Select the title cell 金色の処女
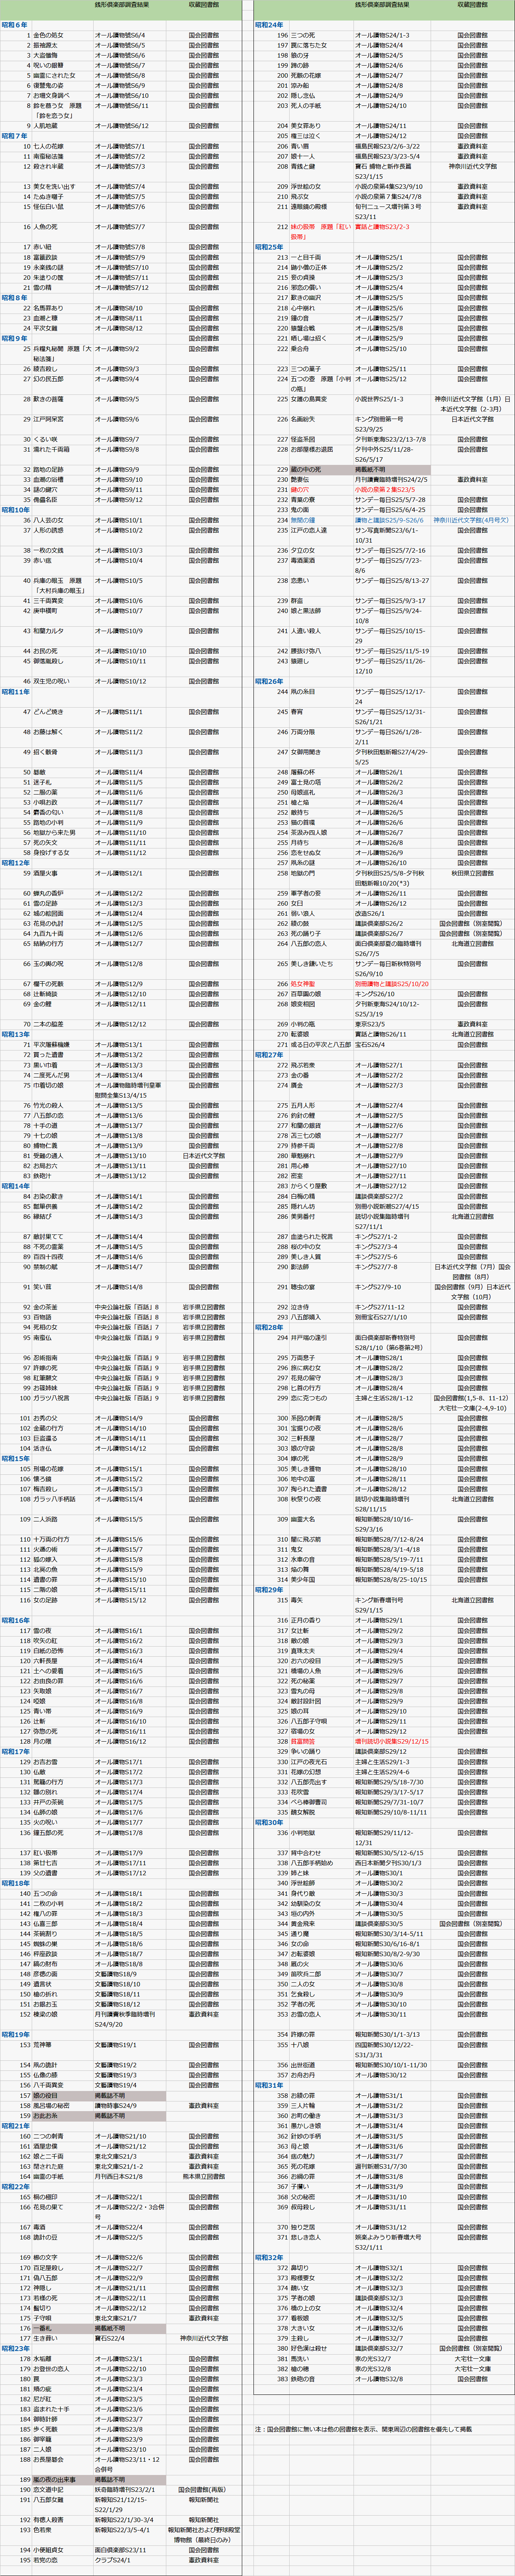515x2576 pixels. (x=47, y=35)
